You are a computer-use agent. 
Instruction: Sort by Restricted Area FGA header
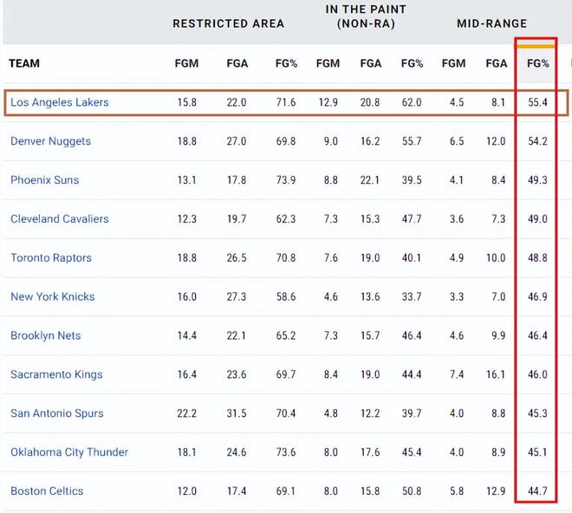click(x=237, y=63)
